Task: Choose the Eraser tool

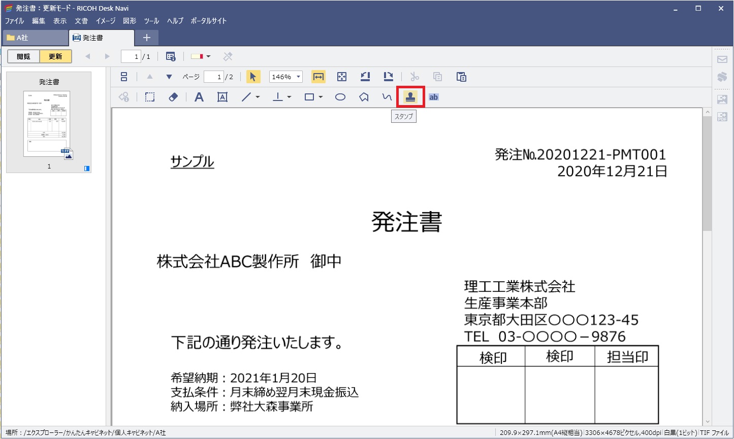Action: coord(173,96)
